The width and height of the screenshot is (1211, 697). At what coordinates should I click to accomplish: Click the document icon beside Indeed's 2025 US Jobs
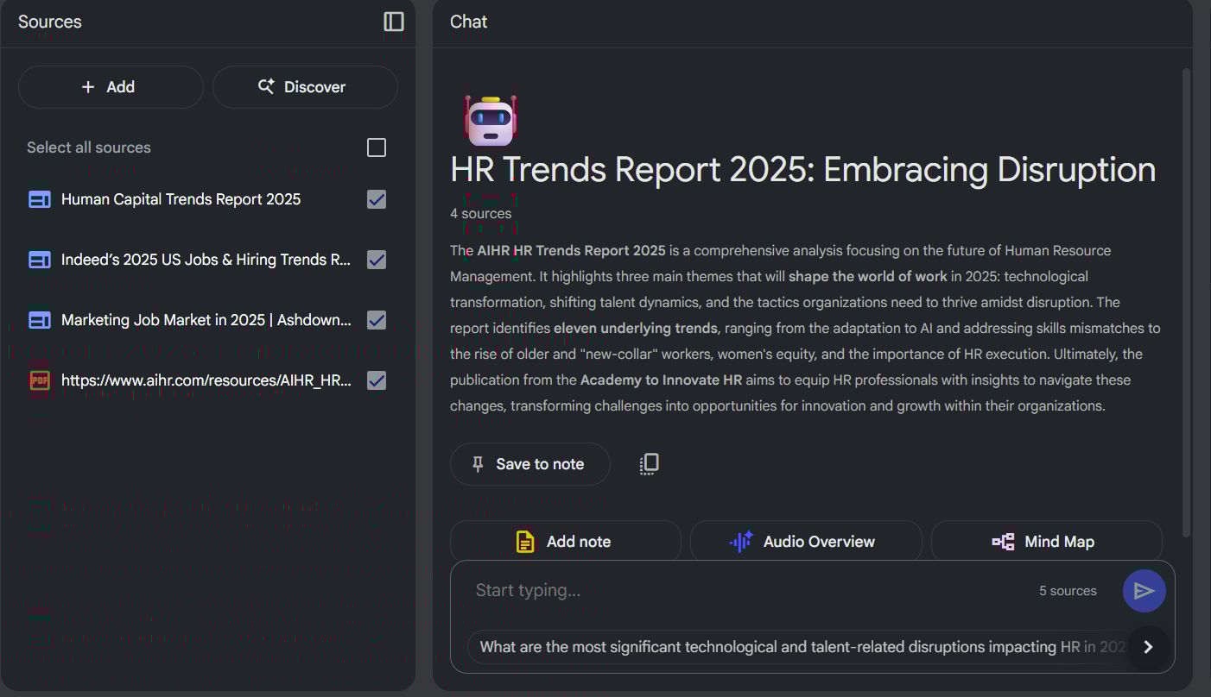(x=40, y=260)
